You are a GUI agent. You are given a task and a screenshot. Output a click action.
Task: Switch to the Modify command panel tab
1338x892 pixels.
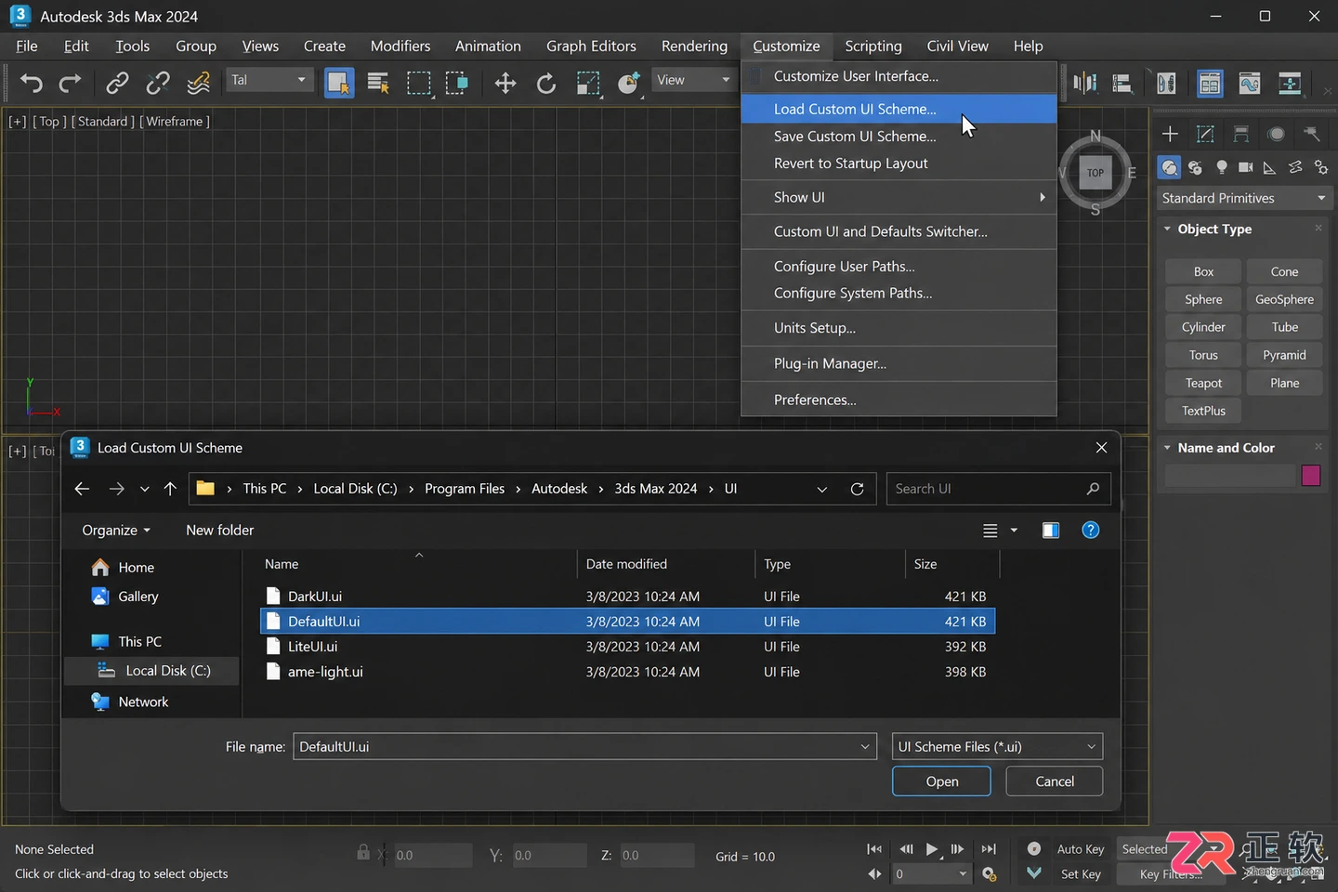click(1205, 134)
